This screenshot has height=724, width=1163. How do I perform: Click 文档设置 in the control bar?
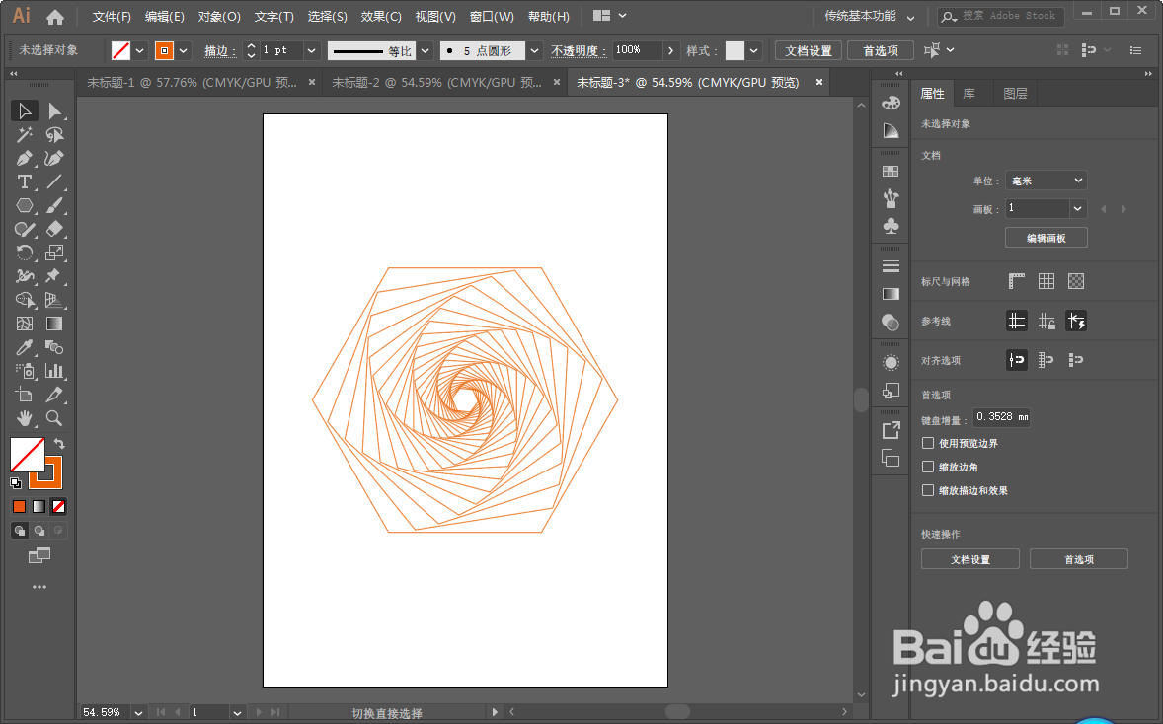(809, 50)
